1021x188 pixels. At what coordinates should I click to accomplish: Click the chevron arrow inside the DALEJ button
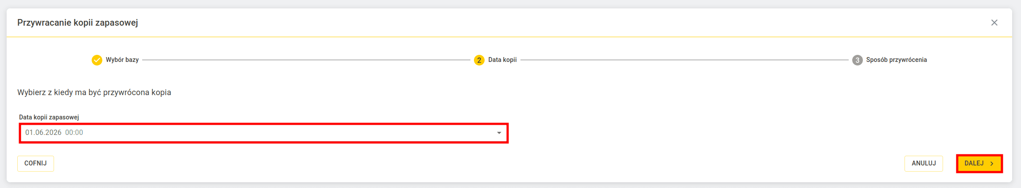[x=992, y=164]
